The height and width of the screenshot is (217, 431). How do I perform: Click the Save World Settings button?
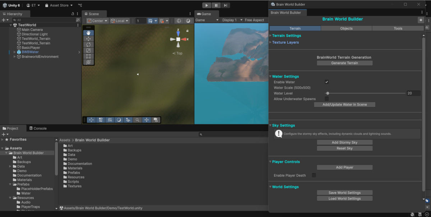coord(344,193)
